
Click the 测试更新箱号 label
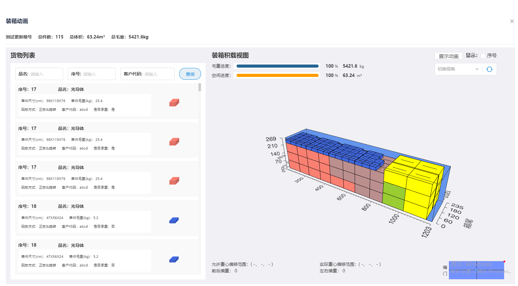[19, 37]
